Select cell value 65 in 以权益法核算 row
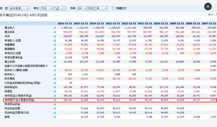Viewport: 217px width, 127px height. [x=71, y=83]
